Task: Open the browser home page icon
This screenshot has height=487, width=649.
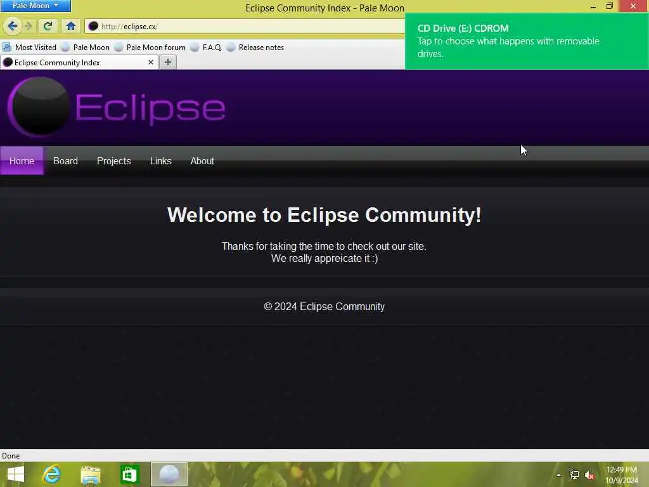Action: [71, 27]
